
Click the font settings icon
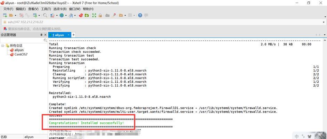(71, 15)
